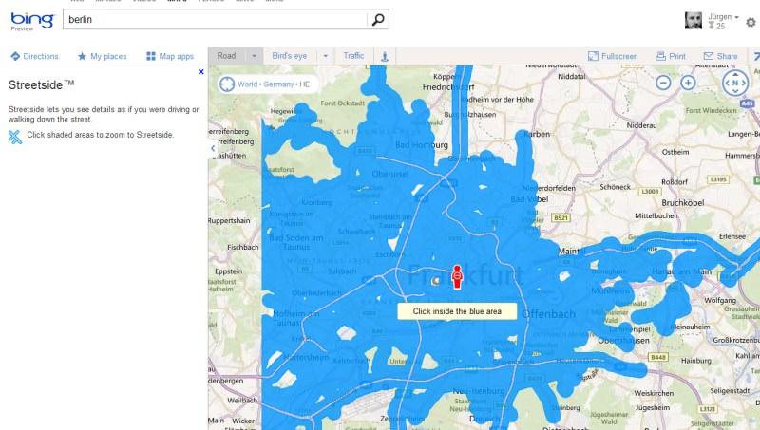Enter Fullscreen map mode
This screenshot has width=760, height=430.
pyautogui.click(x=613, y=56)
